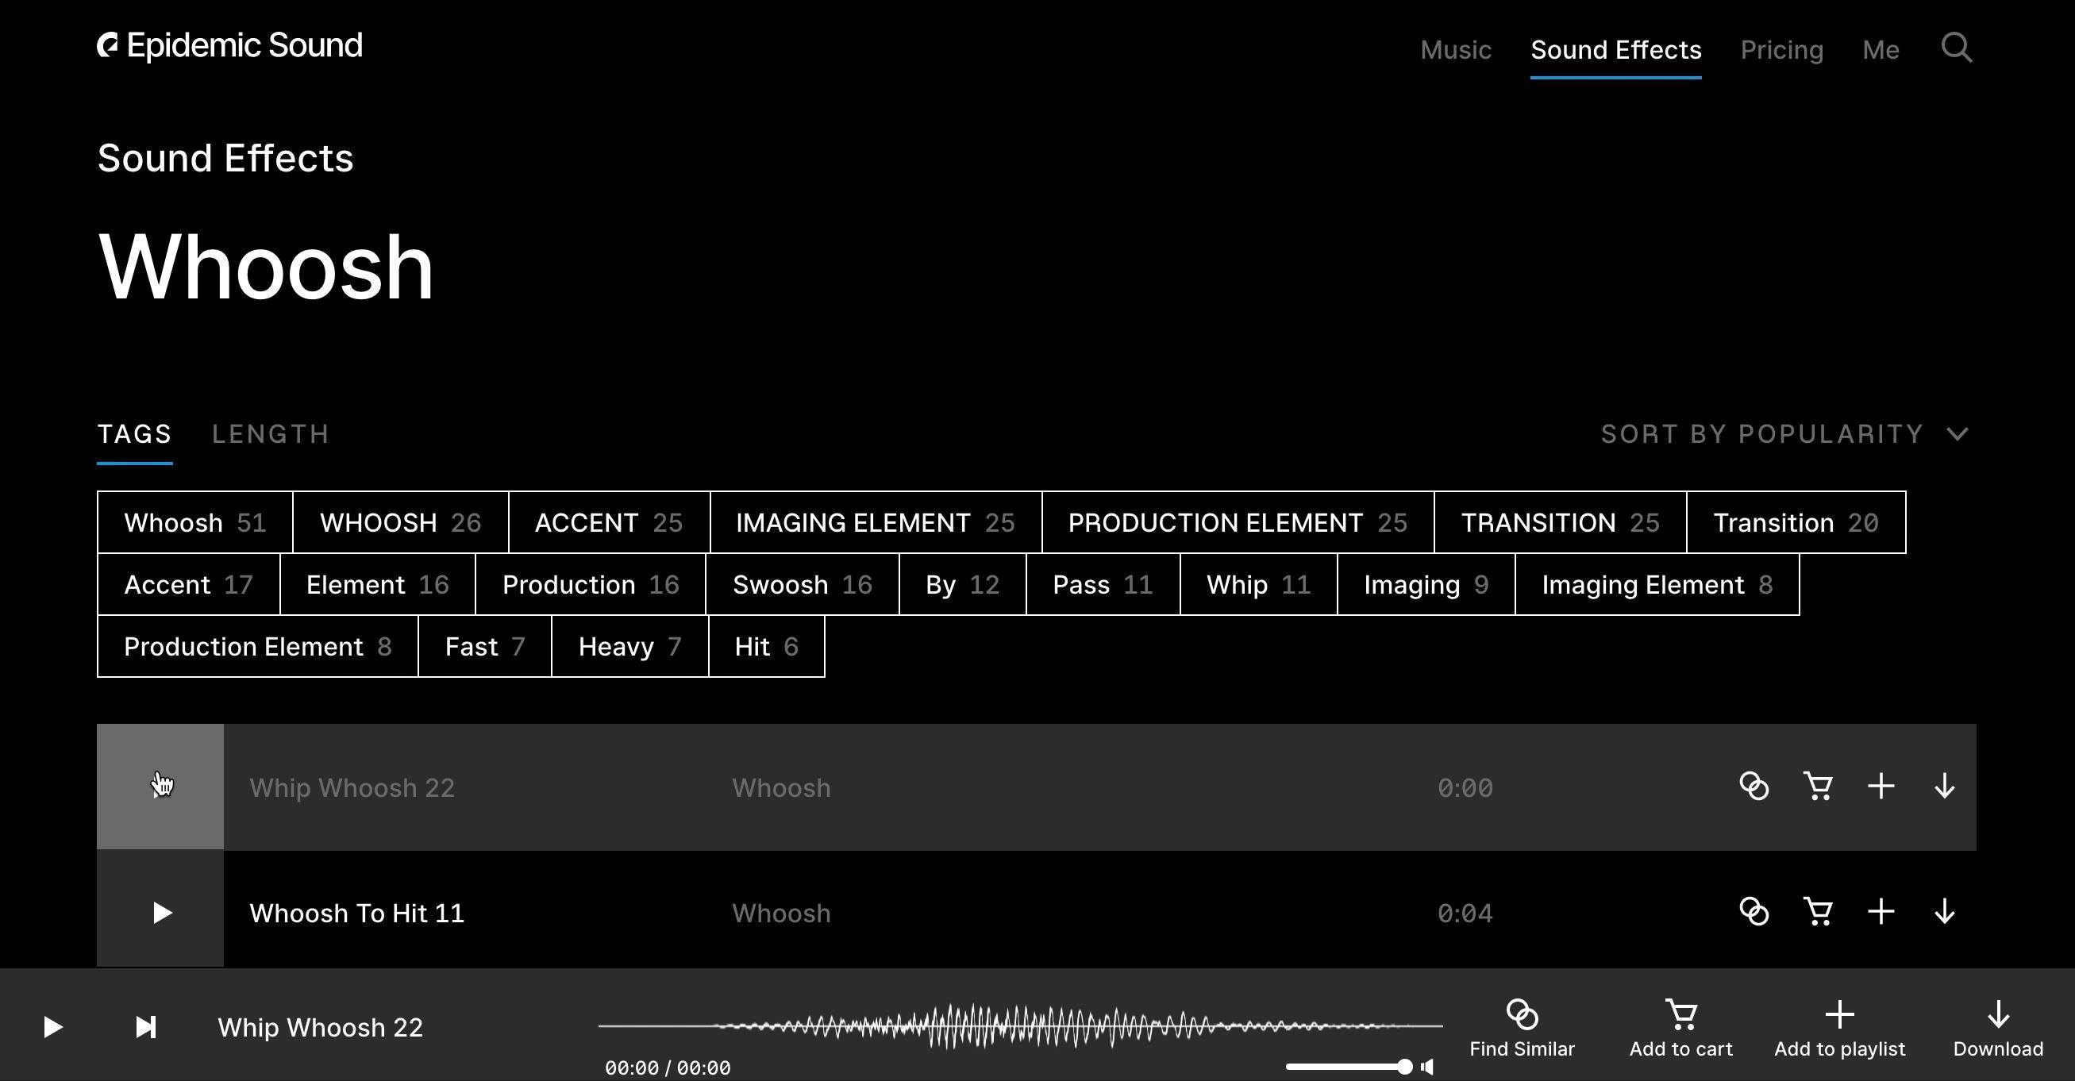
Task: Select the Whip 11 tag
Action: (x=1258, y=584)
